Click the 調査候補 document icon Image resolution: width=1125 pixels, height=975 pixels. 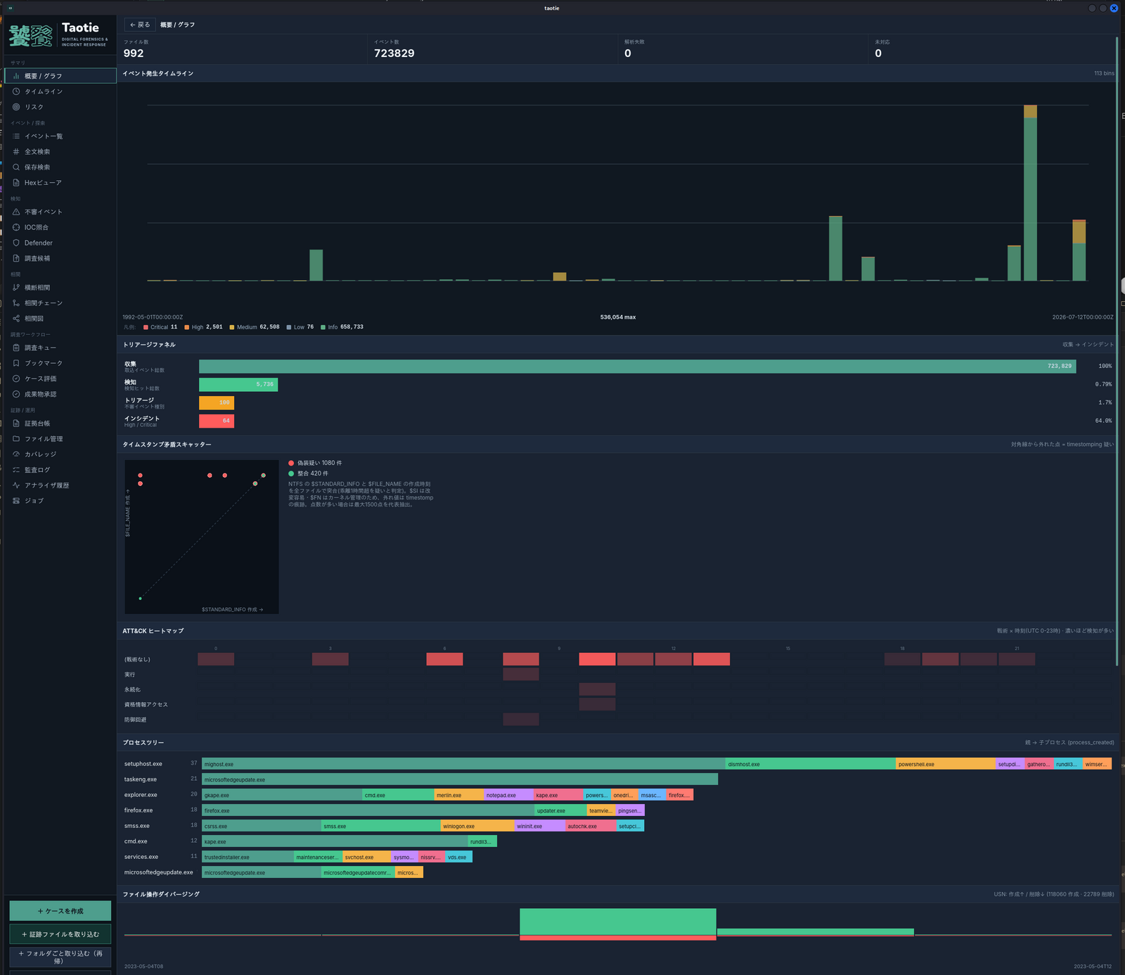click(16, 258)
